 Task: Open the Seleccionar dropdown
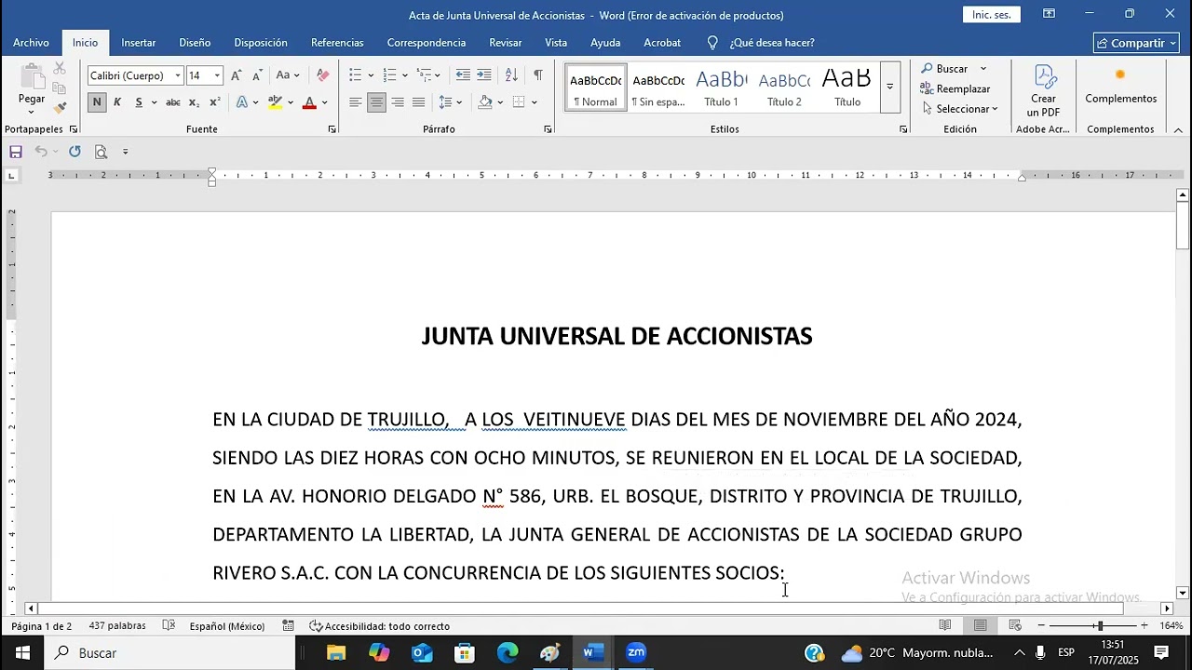click(960, 109)
